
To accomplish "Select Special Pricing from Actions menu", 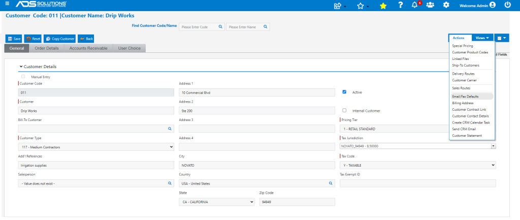I will 463,46.
